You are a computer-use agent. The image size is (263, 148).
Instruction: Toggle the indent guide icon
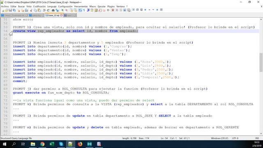(88, 10)
